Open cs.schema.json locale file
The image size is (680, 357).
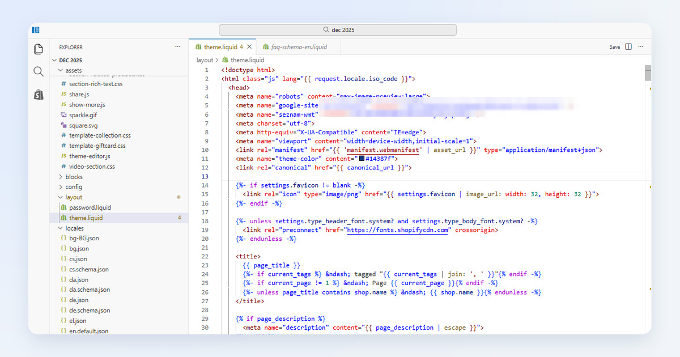(88, 269)
